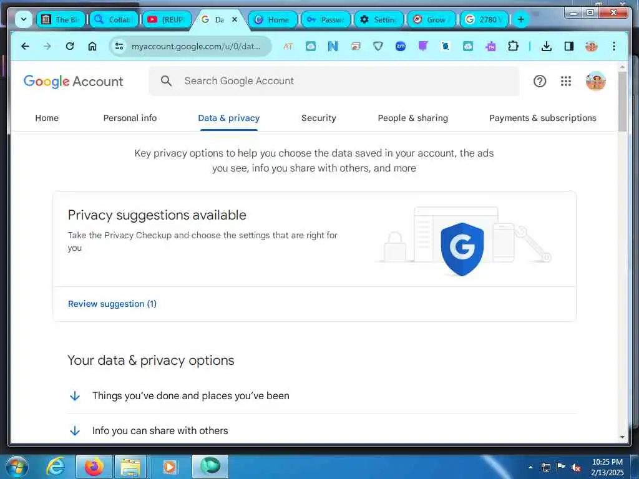
Task: Click Review suggestion (1) link
Action: 112,304
